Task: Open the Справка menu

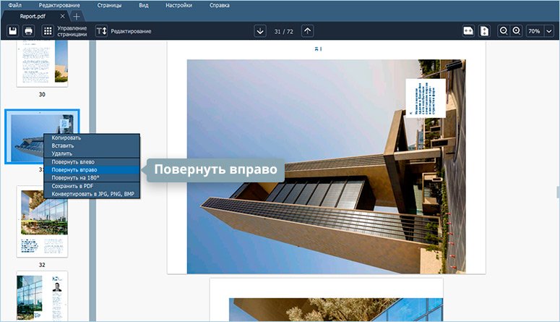Action: (219, 5)
